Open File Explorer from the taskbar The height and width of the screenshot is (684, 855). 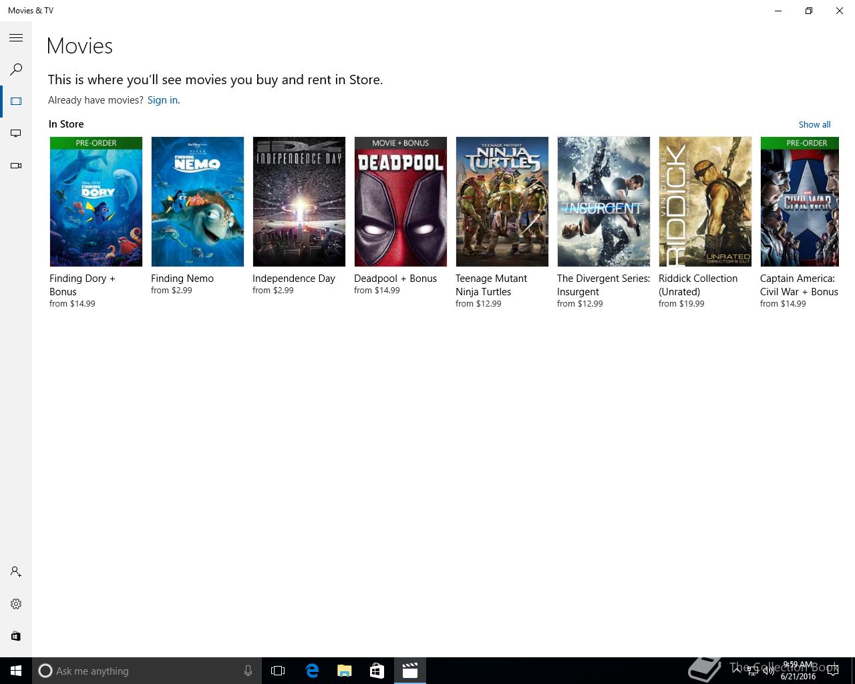point(345,671)
